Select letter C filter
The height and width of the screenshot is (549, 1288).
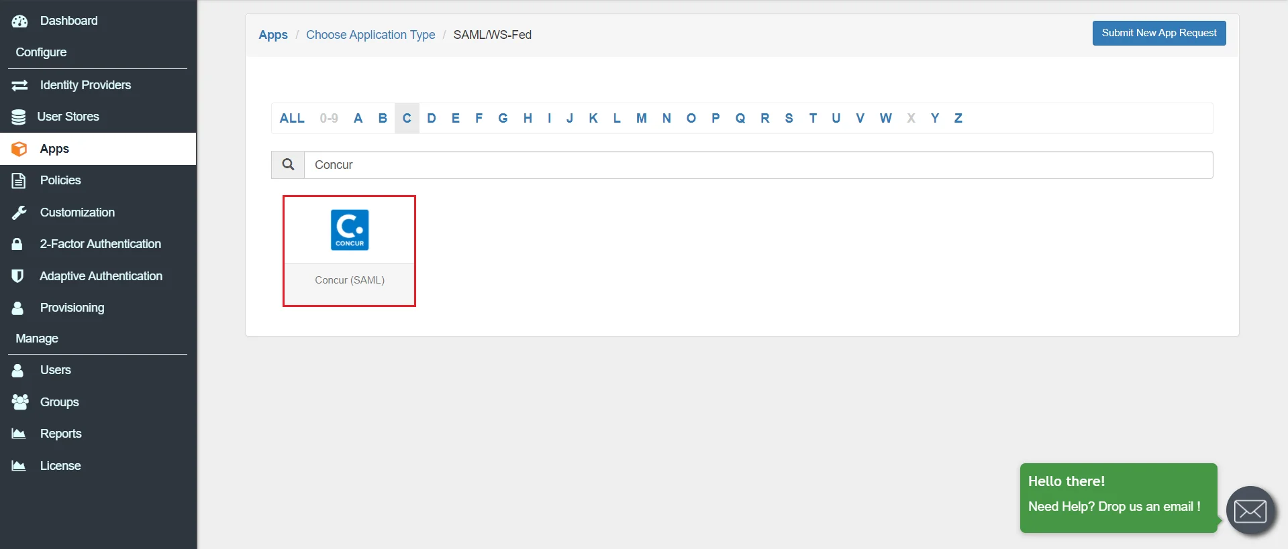(407, 118)
